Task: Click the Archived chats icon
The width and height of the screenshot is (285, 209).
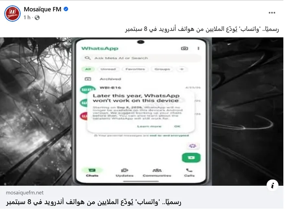Action: pyautogui.click(x=88, y=79)
